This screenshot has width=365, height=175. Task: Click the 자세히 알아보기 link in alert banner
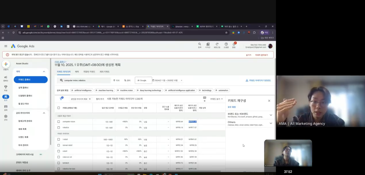(261, 55)
